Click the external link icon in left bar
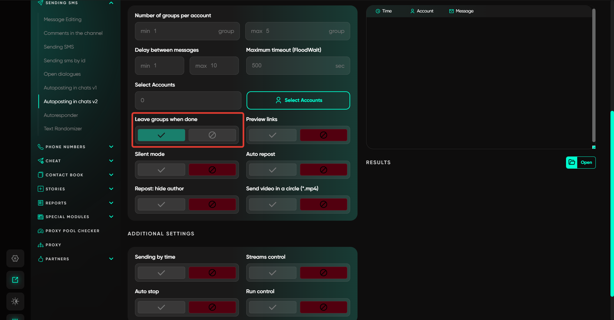 tap(15, 280)
